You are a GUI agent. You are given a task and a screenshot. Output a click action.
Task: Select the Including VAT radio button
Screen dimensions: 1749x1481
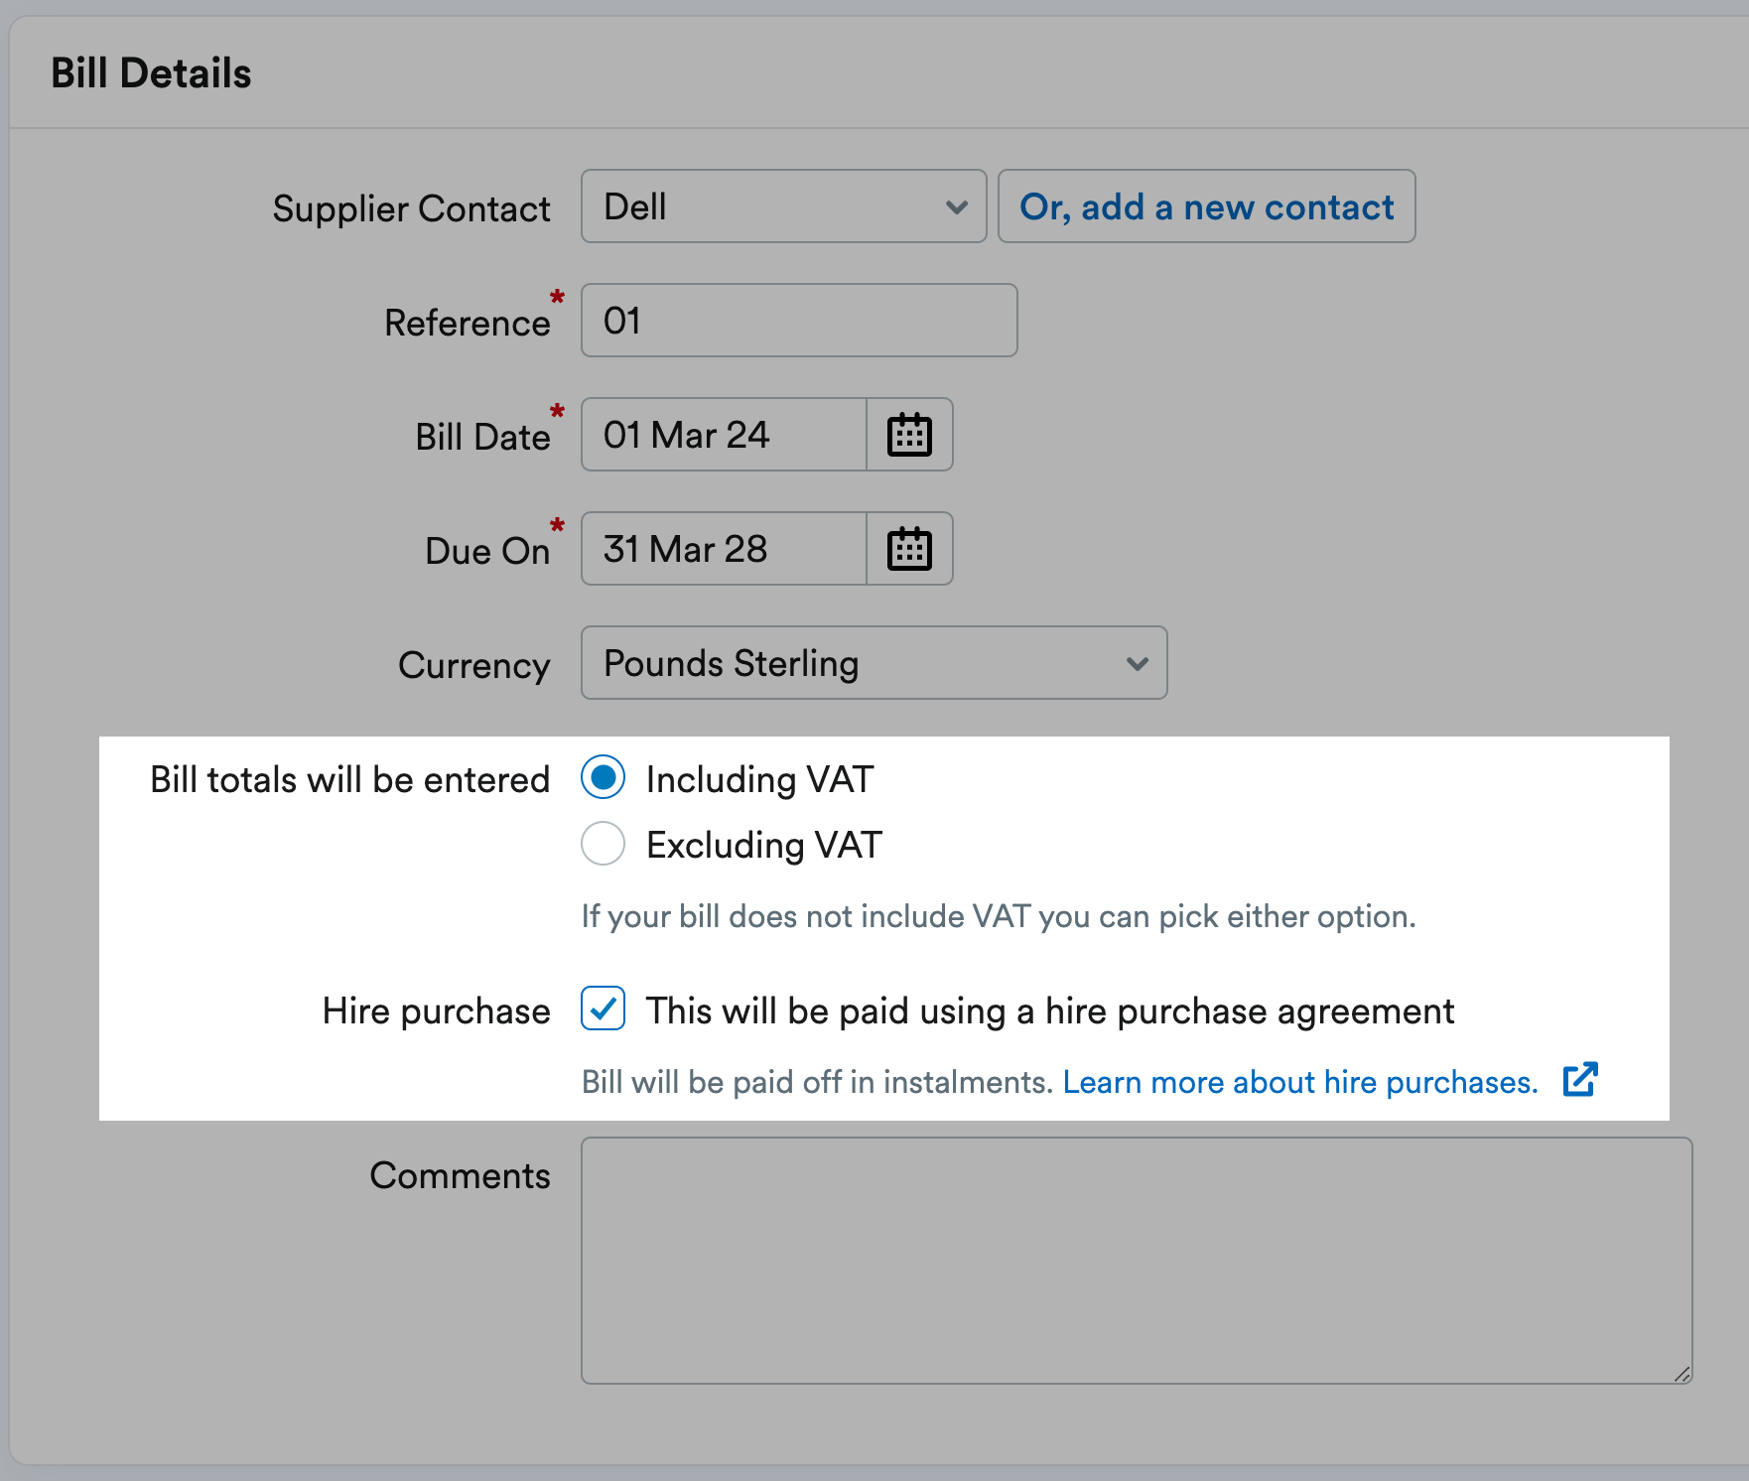[x=603, y=777]
